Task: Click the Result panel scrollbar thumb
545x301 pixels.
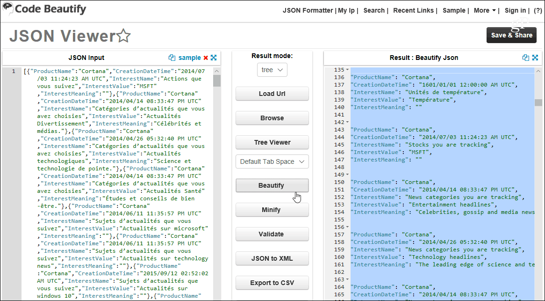Action: click(x=538, y=103)
